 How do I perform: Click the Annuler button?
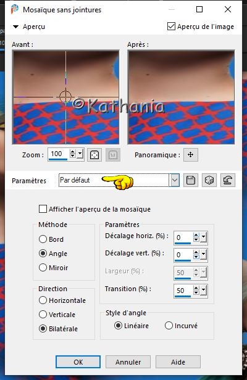click(128, 362)
